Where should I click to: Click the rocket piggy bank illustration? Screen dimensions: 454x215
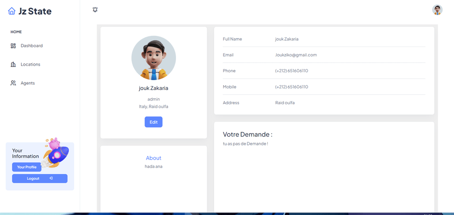(55, 153)
